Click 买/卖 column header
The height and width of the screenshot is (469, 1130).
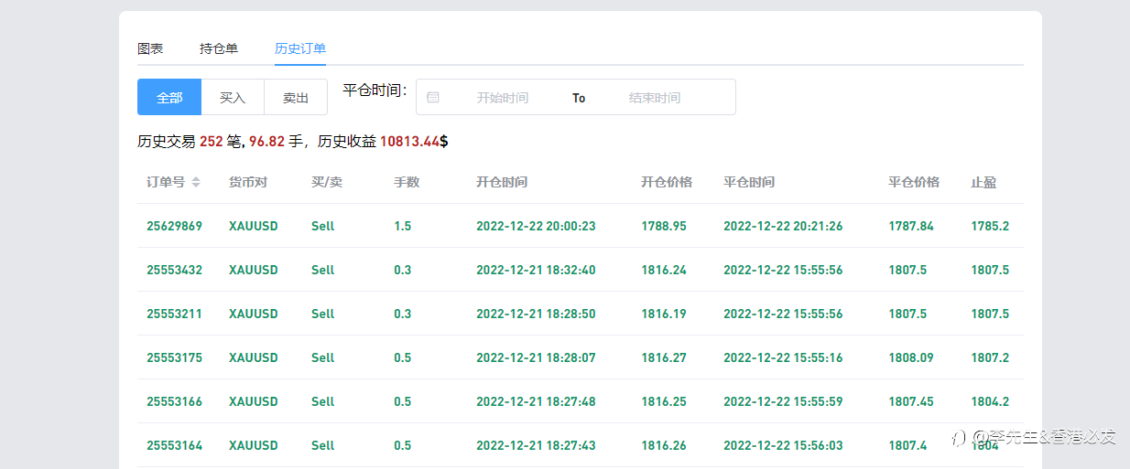coord(327,182)
